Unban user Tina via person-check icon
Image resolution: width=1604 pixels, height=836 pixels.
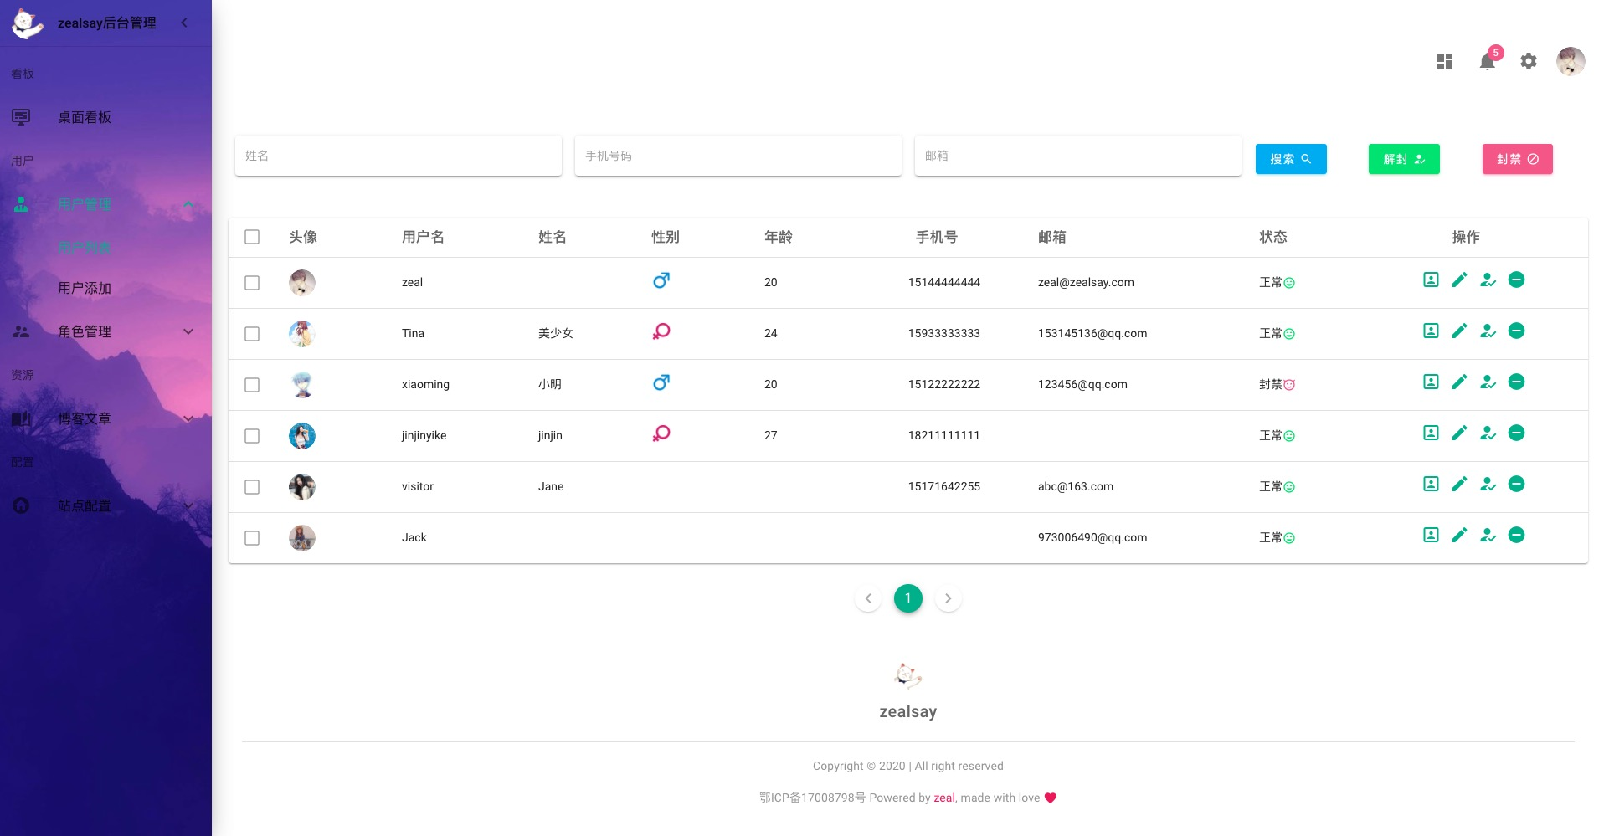[x=1488, y=331]
